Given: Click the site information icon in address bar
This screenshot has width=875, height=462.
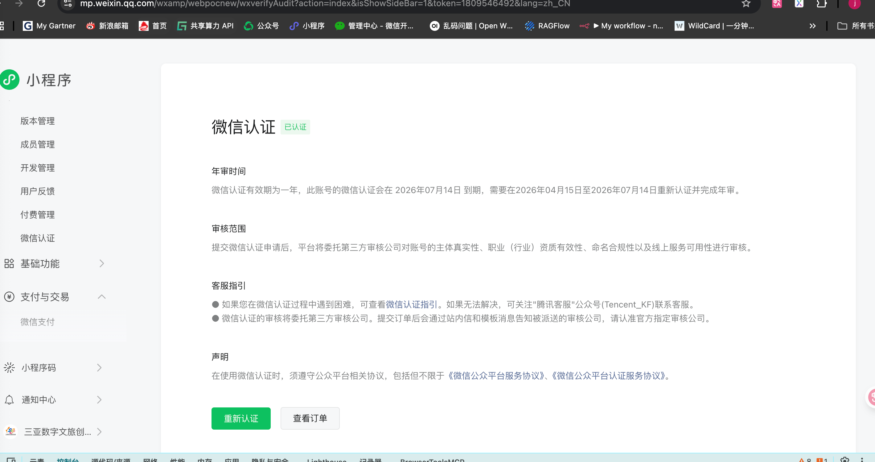Looking at the screenshot, I should [68, 3].
